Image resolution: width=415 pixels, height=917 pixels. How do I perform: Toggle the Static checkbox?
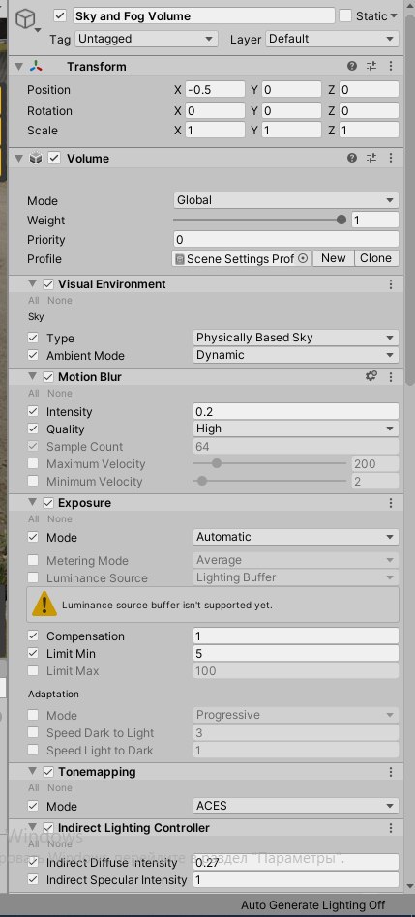[345, 15]
